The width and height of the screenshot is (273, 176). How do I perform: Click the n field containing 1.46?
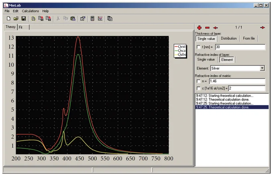237,81
